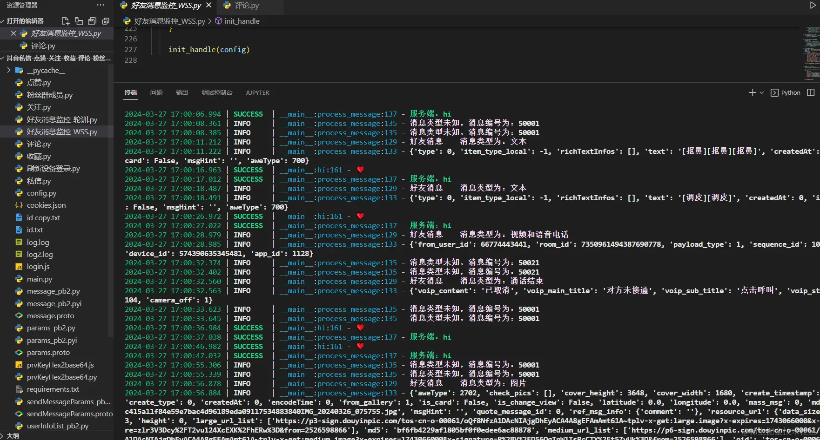Click the New Untitled File icon
Screen dimensions: 820x440
point(66,21)
